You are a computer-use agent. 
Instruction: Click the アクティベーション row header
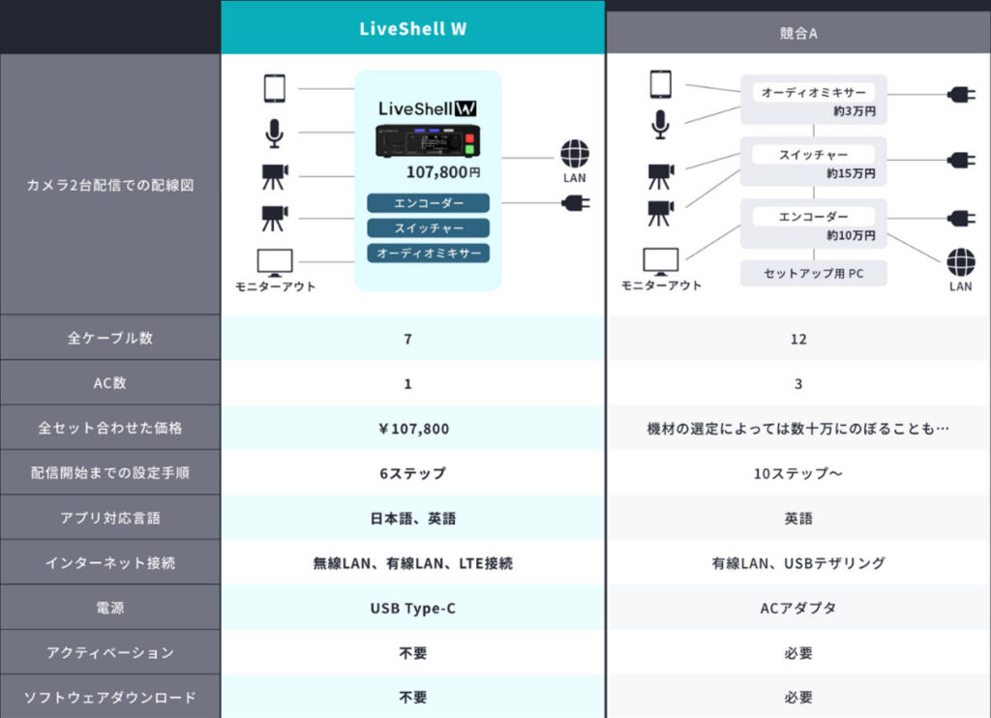pos(110,652)
